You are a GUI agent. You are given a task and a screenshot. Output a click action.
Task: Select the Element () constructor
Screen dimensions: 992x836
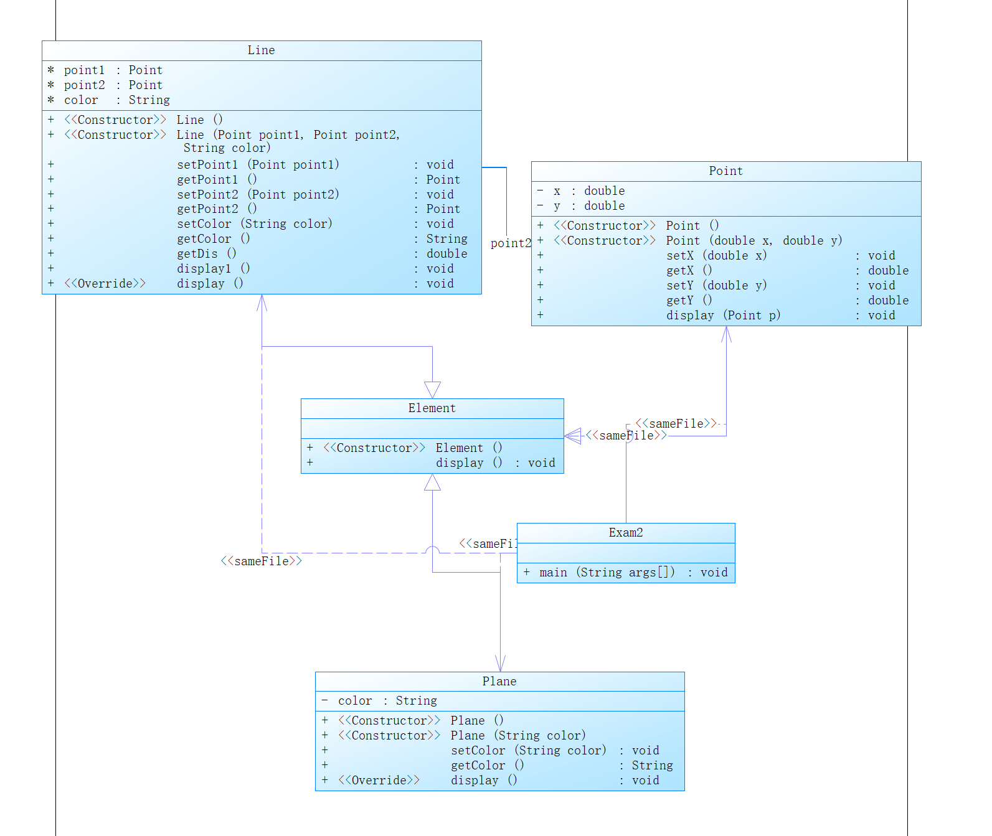469,448
